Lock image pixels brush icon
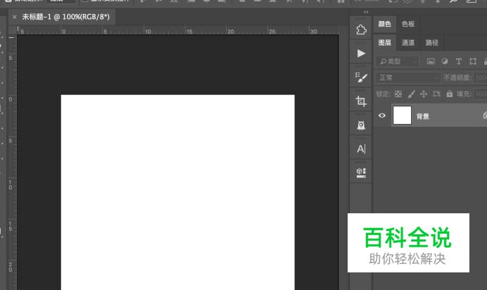This screenshot has height=290, width=487. [x=411, y=94]
